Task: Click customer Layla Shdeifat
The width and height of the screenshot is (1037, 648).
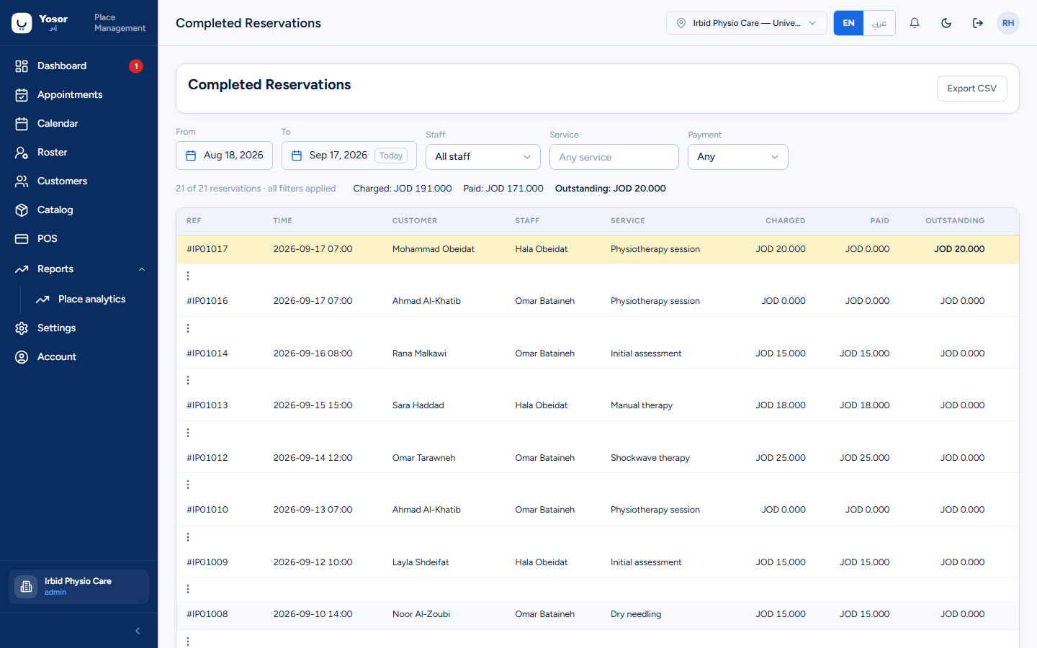Action: [x=421, y=562]
